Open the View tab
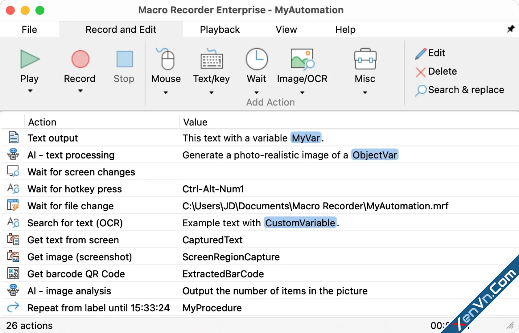Viewport: 519px width, 333px height. tap(286, 30)
